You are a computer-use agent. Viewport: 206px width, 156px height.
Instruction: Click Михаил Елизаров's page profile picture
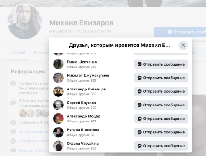click(x=24, y=22)
